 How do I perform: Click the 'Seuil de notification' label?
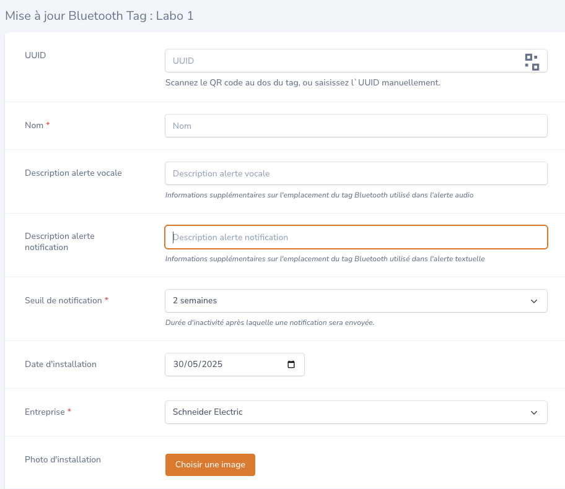pyautogui.click(x=63, y=300)
